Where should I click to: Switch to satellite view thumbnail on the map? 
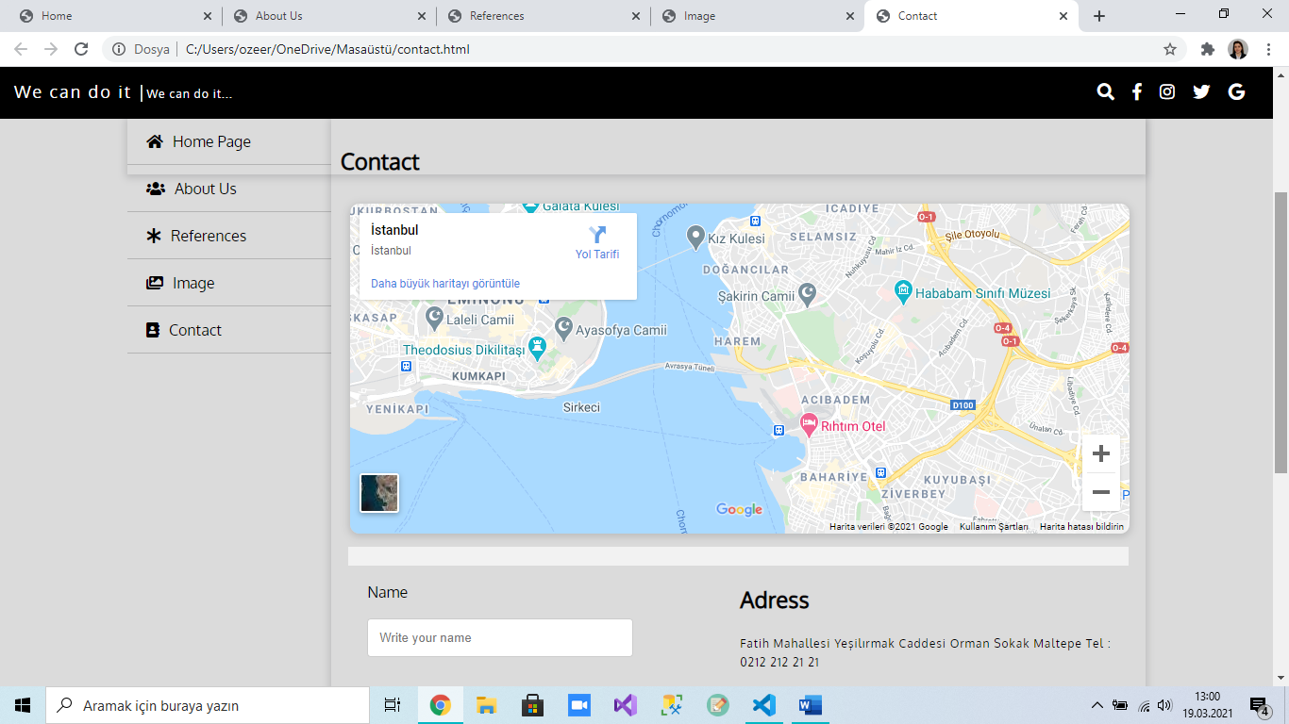(378, 492)
